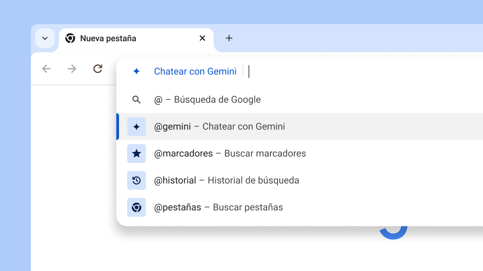483x271 pixels.
Task: Click the Chrome favicon on the tab
Action: (70, 38)
